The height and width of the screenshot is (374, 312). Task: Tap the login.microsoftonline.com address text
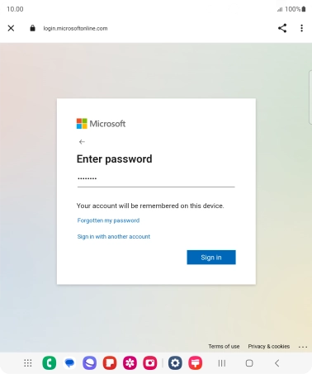75,28
